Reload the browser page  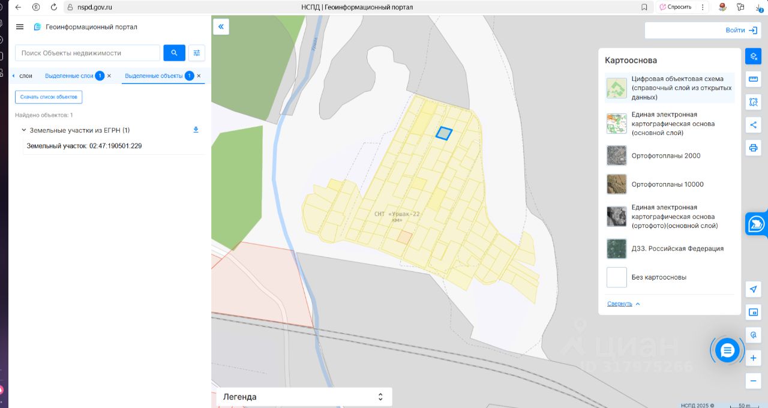[54, 7]
